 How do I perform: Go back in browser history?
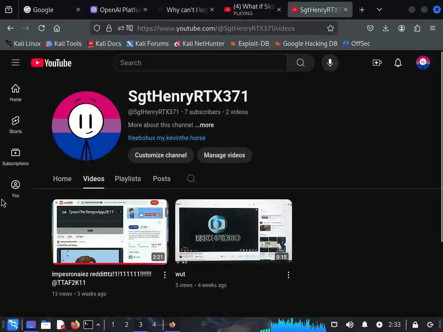pyautogui.click(x=10, y=28)
